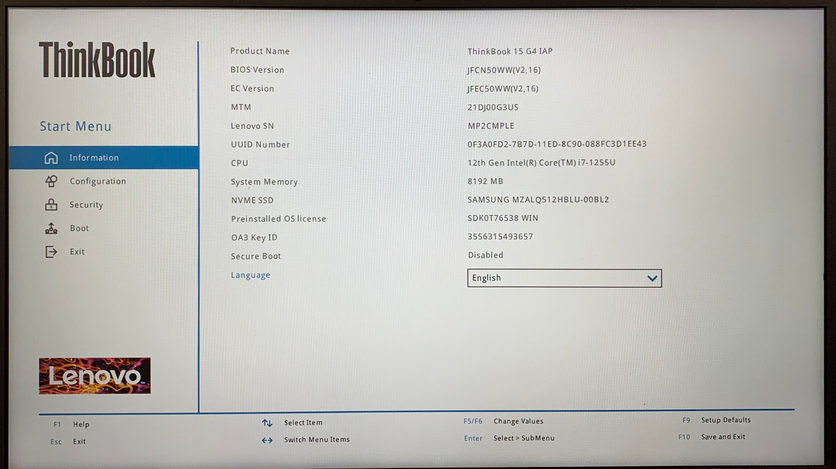Click the NVME SSD label
Image resolution: width=836 pixels, height=469 pixels.
coord(252,200)
